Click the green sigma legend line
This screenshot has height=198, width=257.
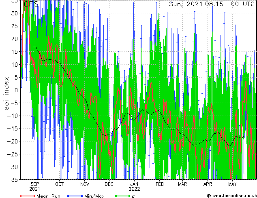tap(123, 196)
